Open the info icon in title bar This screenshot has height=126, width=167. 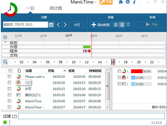coord(134,2)
